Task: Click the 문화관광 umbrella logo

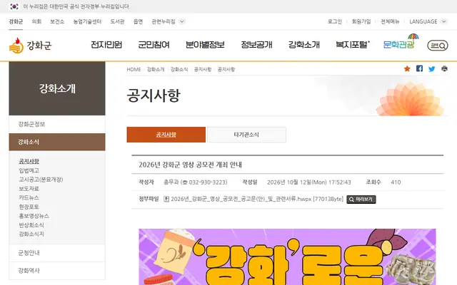Action: point(401,42)
